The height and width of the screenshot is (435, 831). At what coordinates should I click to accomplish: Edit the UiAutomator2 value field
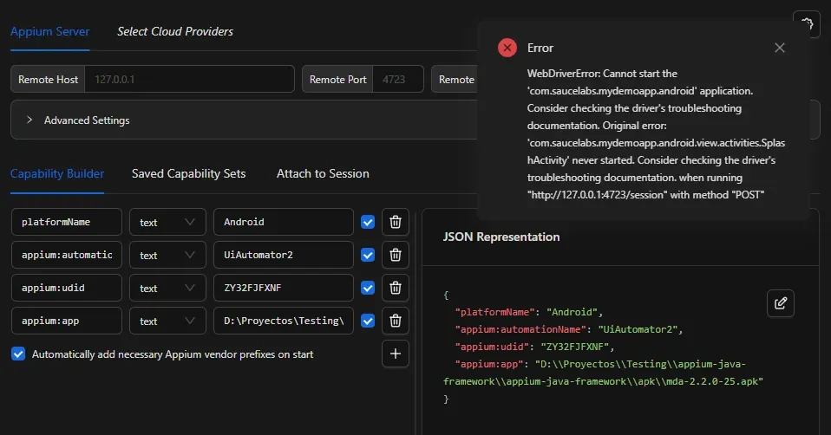284,255
